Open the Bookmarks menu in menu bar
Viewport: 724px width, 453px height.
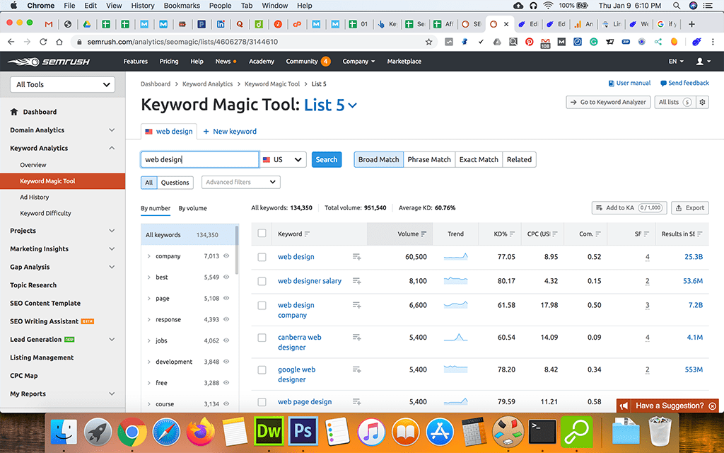point(182,6)
